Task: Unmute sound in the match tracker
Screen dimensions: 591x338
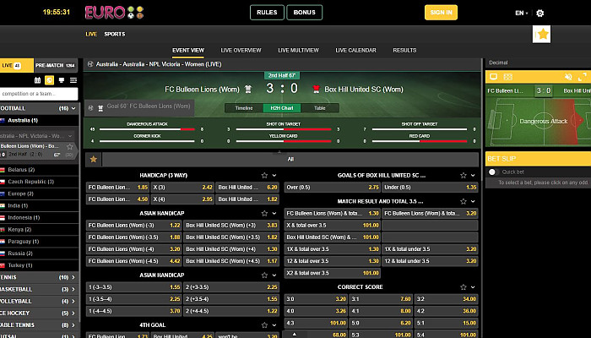Action: (x=568, y=77)
